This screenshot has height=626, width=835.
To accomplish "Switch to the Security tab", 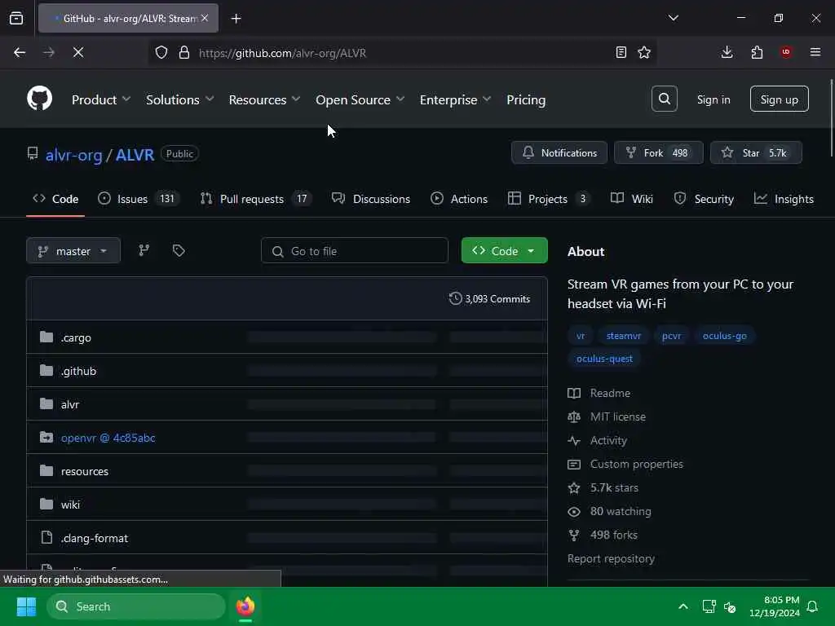I will (x=704, y=199).
